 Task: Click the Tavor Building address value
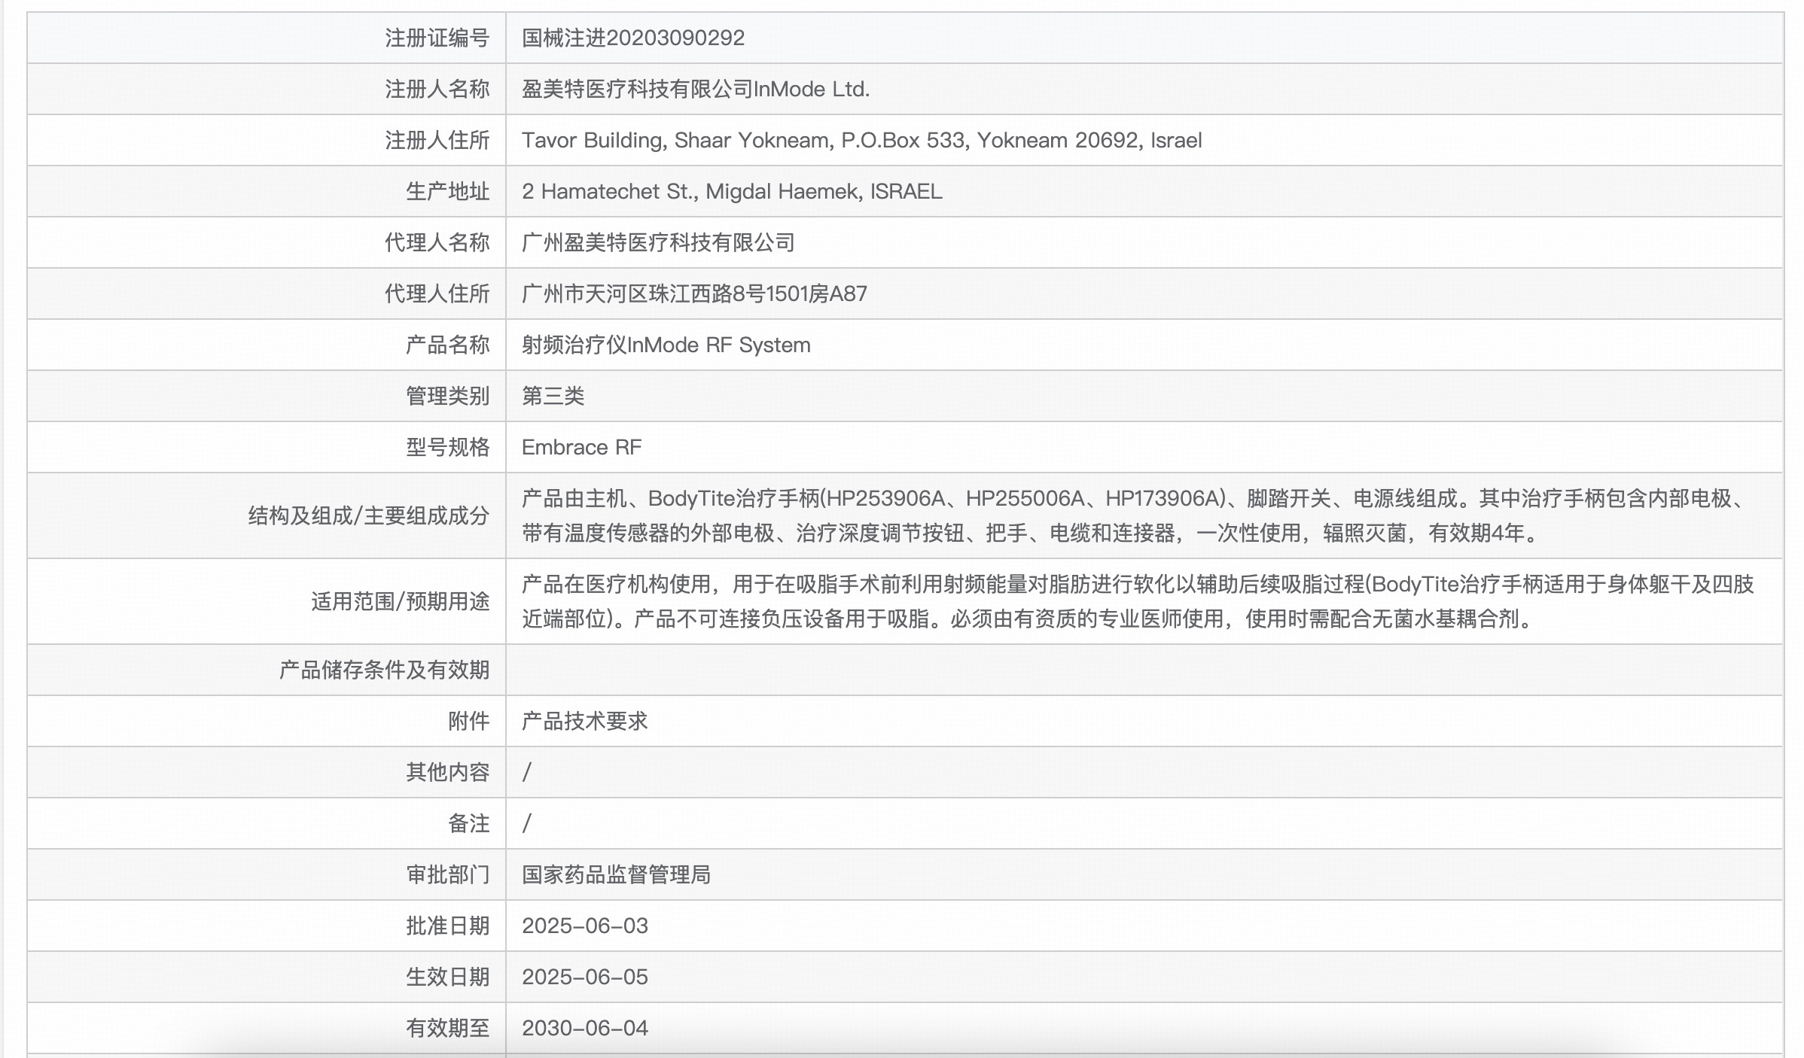(861, 140)
